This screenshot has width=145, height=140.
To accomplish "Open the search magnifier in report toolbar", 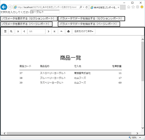I will tap(11, 31).
